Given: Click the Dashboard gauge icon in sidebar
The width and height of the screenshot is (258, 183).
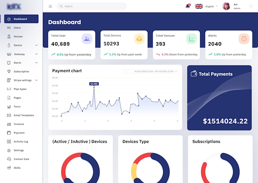Looking at the screenshot, I should [x=9, y=19].
